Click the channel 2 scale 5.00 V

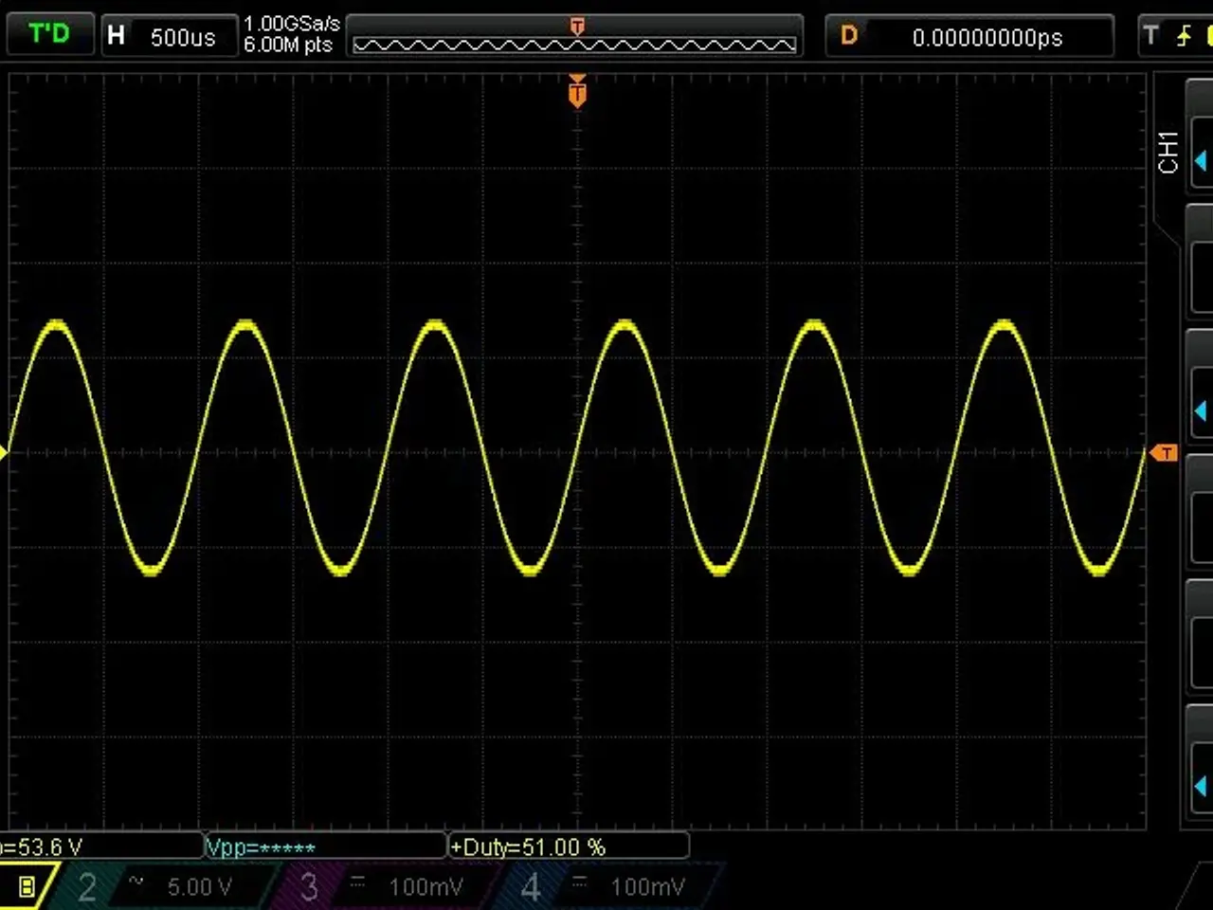(x=199, y=887)
